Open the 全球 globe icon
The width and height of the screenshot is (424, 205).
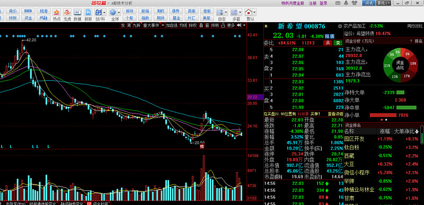click(x=113, y=12)
